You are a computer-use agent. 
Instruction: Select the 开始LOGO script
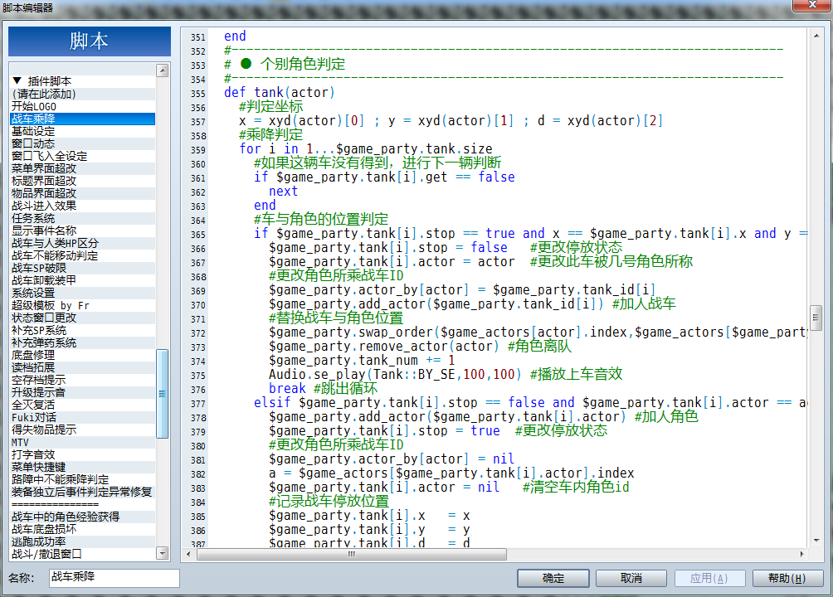(82, 106)
